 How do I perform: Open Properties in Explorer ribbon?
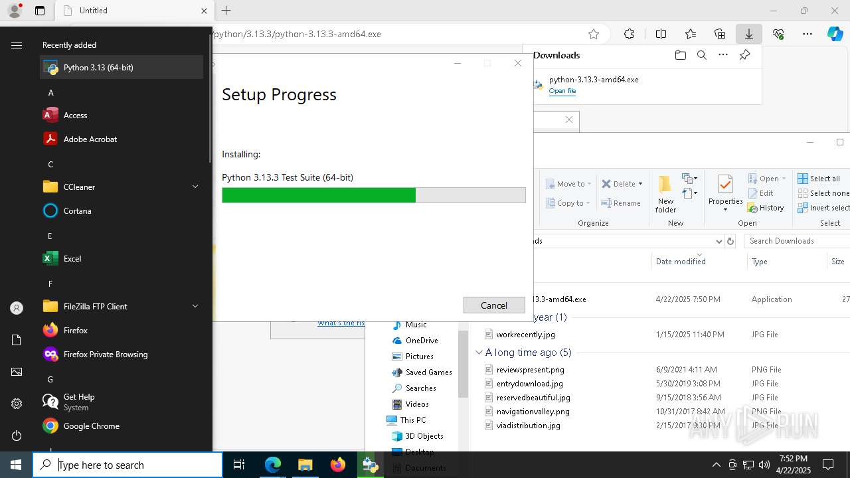pyautogui.click(x=725, y=193)
